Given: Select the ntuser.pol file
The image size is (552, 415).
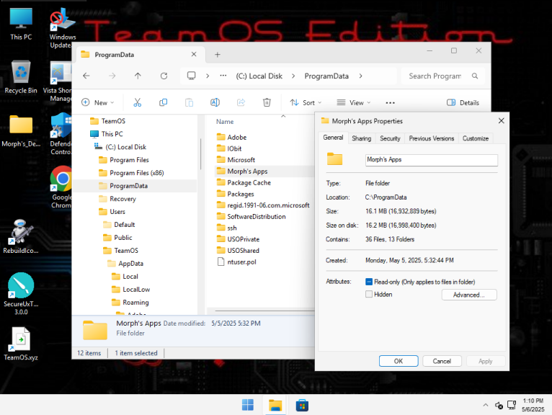Looking at the screenshot, I should pos(237,262).
